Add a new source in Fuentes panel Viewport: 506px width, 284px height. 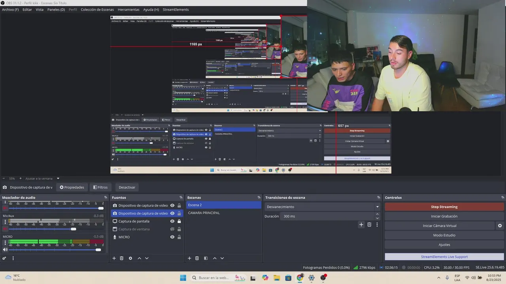click(114, 258)
